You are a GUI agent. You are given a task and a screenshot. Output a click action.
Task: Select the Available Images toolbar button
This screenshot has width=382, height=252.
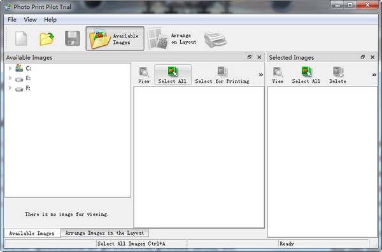click(115, 39)
